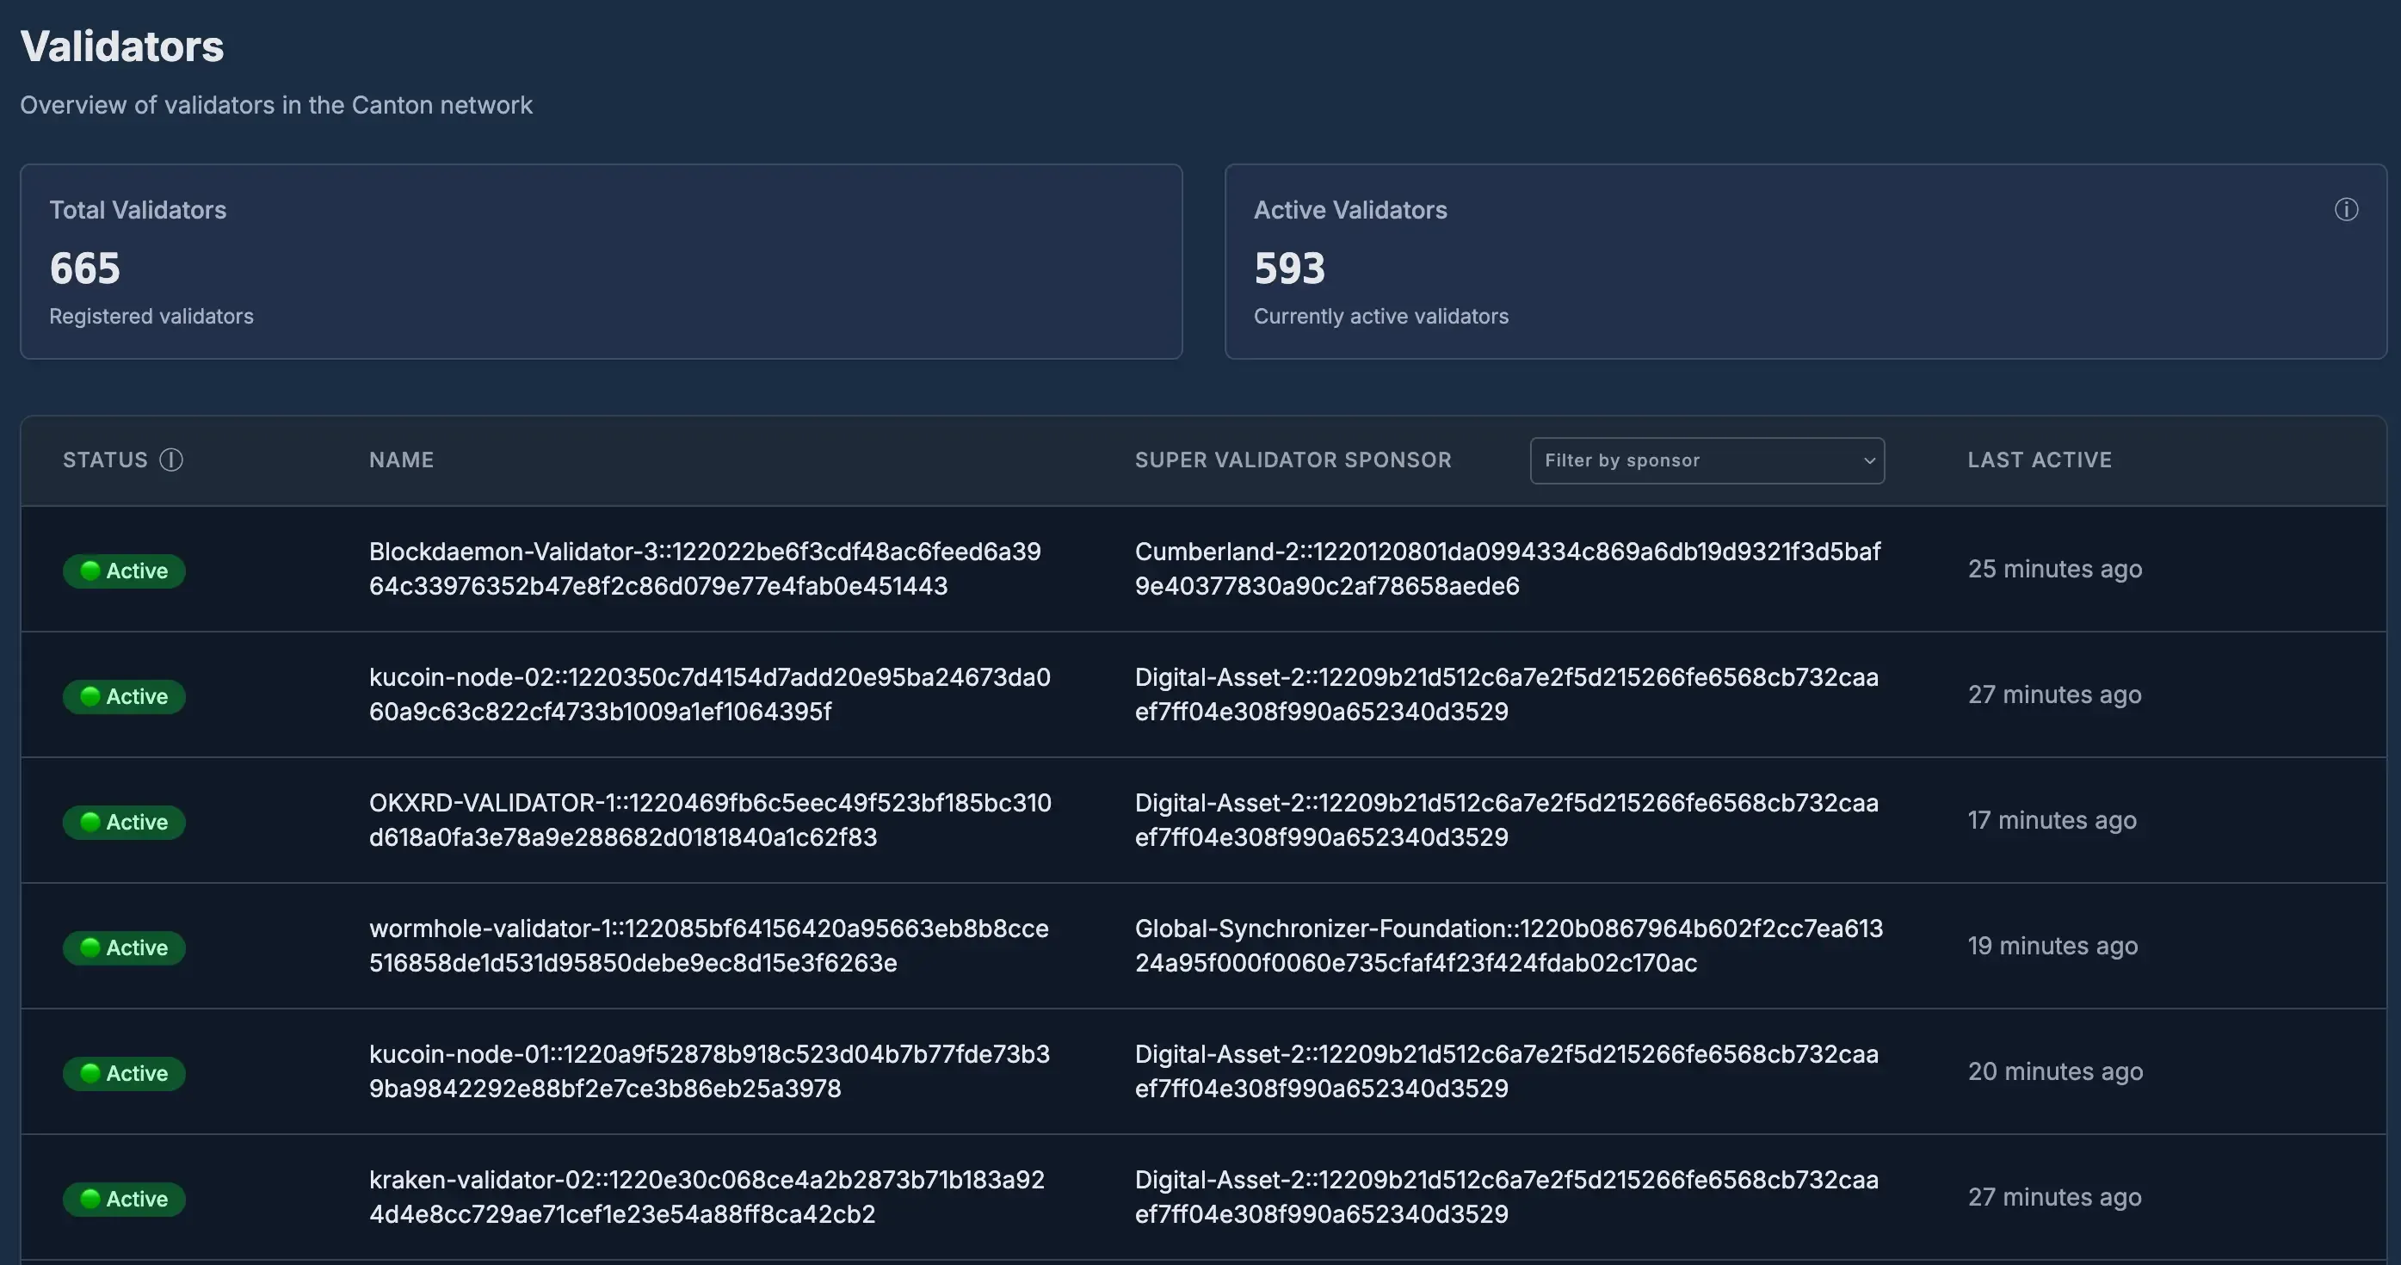Click the NAME column header

click(x=401, y=460)
